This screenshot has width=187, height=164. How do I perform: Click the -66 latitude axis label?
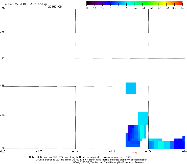pyautogui.click(x=2, y=86)
